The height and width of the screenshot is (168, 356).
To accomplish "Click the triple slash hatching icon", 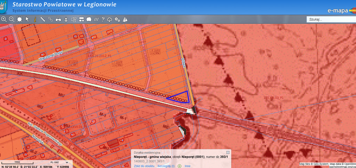I will pyautogui.click(x=96, y=19).
